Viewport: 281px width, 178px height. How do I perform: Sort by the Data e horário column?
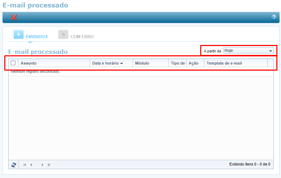[107, 63]
